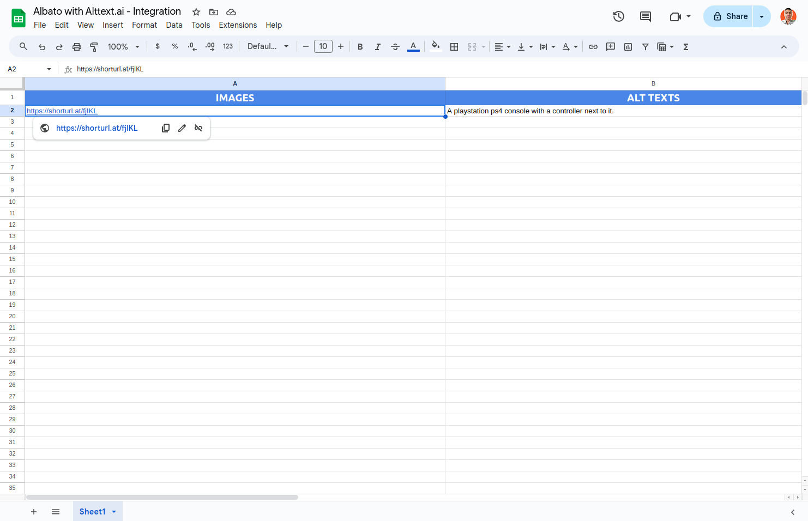The image size is (808, 521).
Task: Print the spreadsheet
Action: pos(77,47)
